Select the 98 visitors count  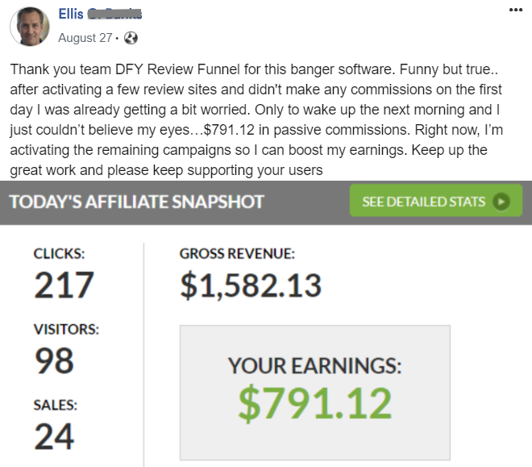click(55, 361)
